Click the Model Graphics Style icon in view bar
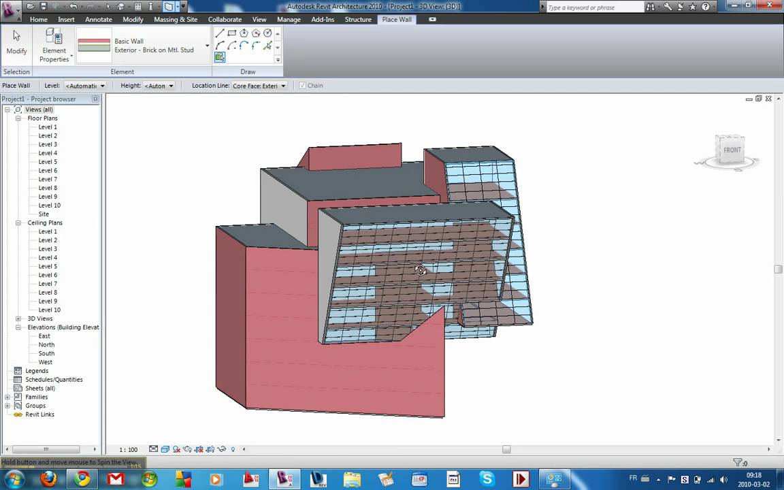This screenshot has height=490, width=784. 165,449
